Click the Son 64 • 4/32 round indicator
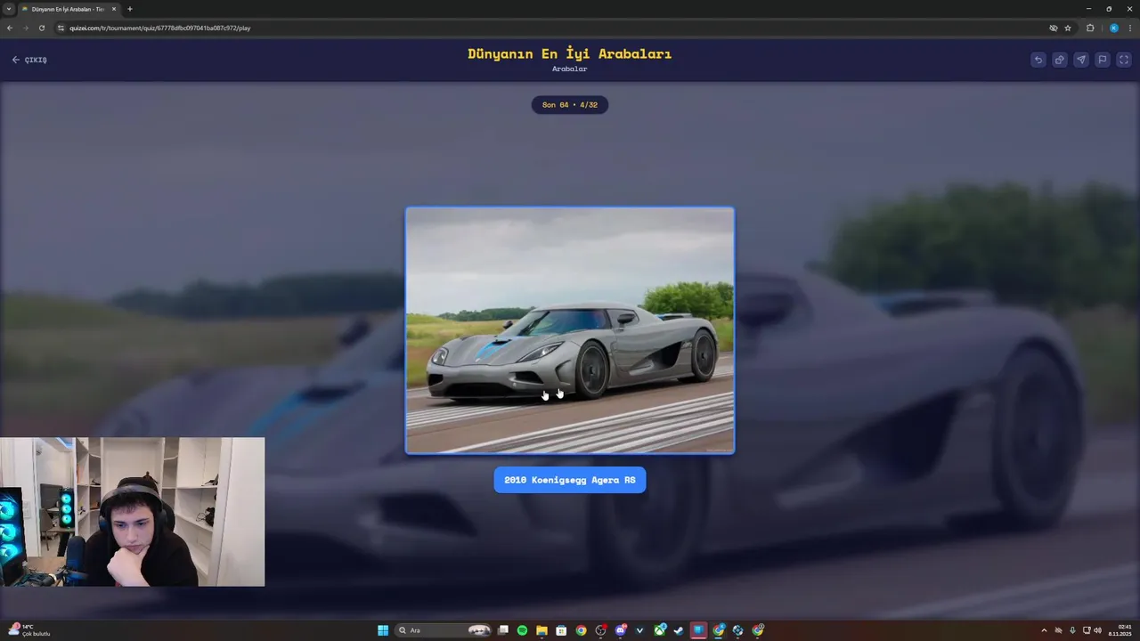Image resolution: width=1140 pixels, height=641 pixels. (x=570, y=105)
